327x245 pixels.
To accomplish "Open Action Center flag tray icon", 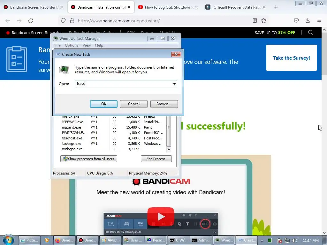I will [279, 241].
